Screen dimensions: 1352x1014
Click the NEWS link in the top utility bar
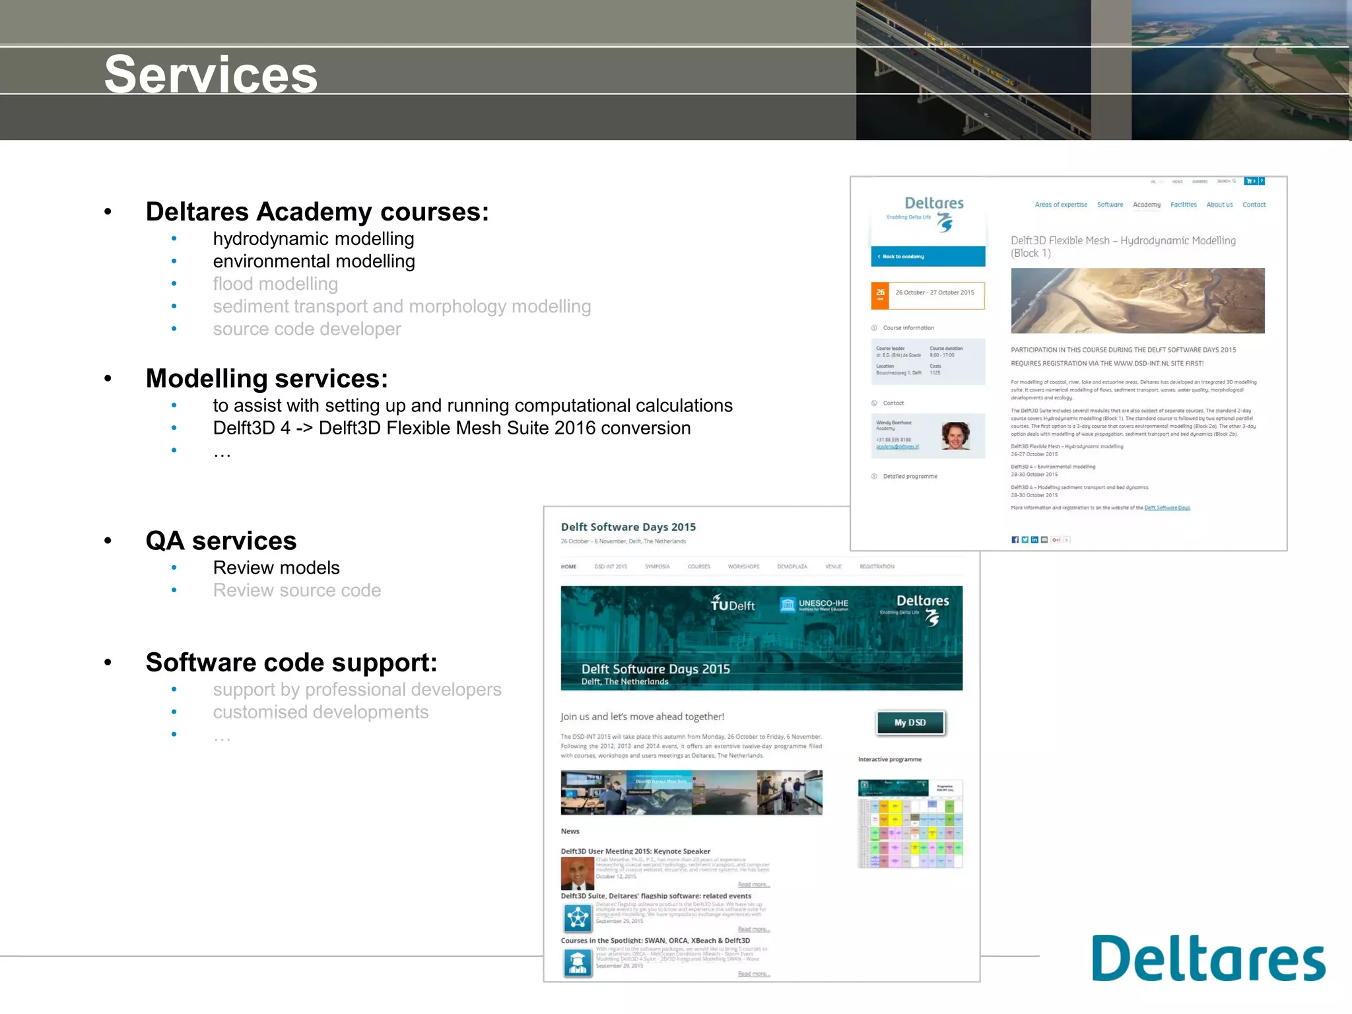tap(1177, 182)
